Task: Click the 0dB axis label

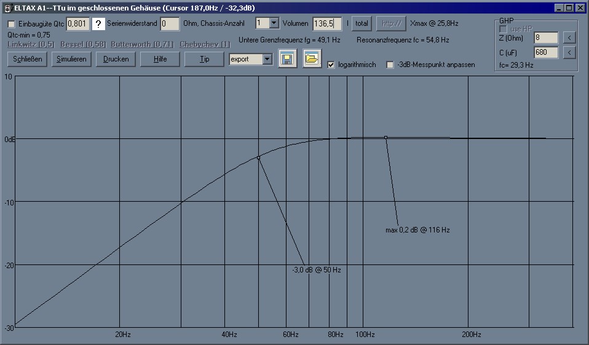Action: [x=10, y=140]
